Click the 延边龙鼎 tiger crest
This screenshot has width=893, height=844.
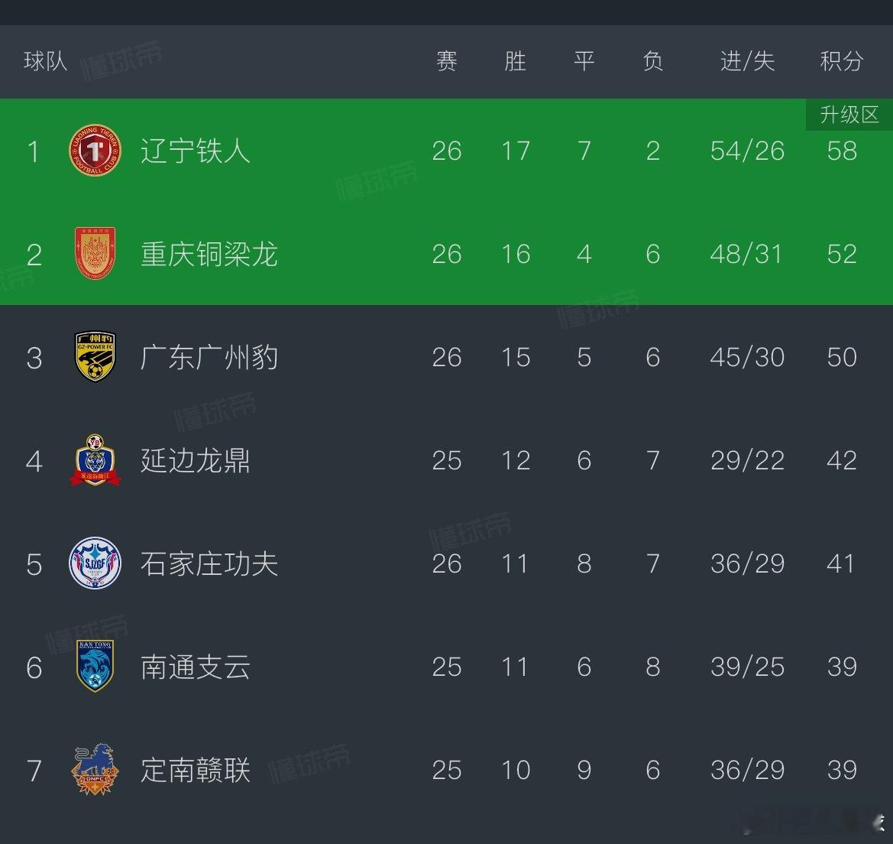tap(95, 460)
